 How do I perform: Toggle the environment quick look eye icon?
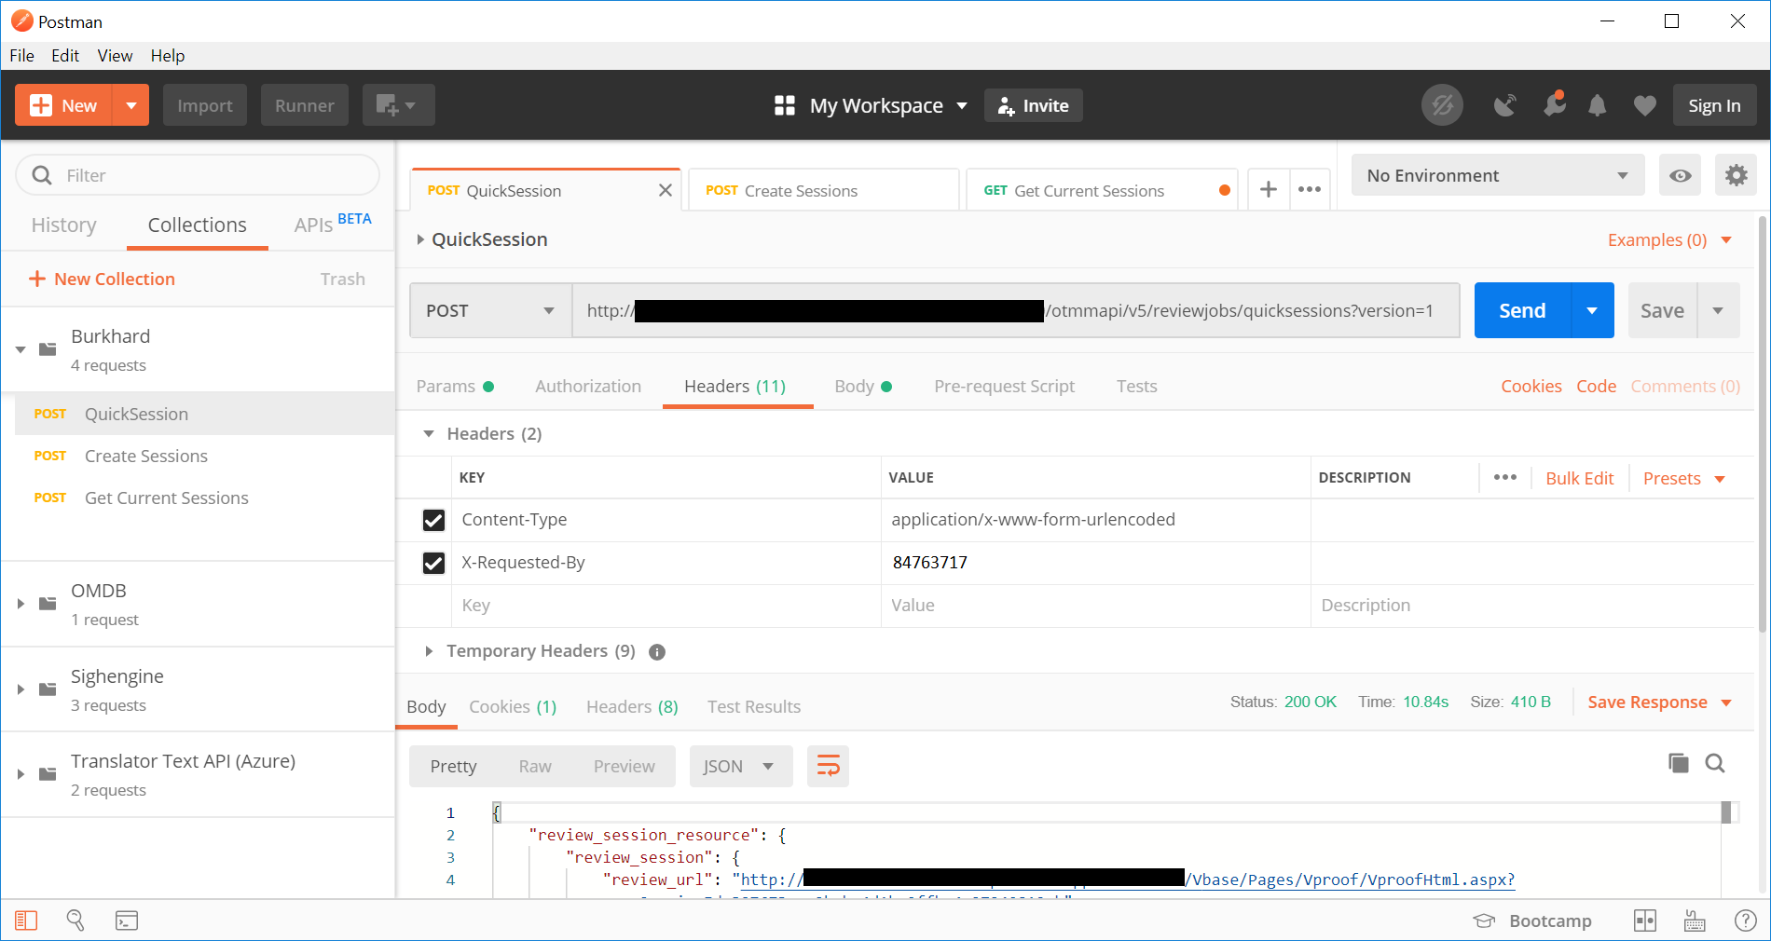tap(1680, 175)
